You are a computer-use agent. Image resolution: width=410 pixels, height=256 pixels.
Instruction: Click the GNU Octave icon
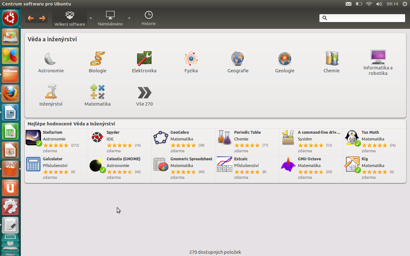[x=288, y=164]
